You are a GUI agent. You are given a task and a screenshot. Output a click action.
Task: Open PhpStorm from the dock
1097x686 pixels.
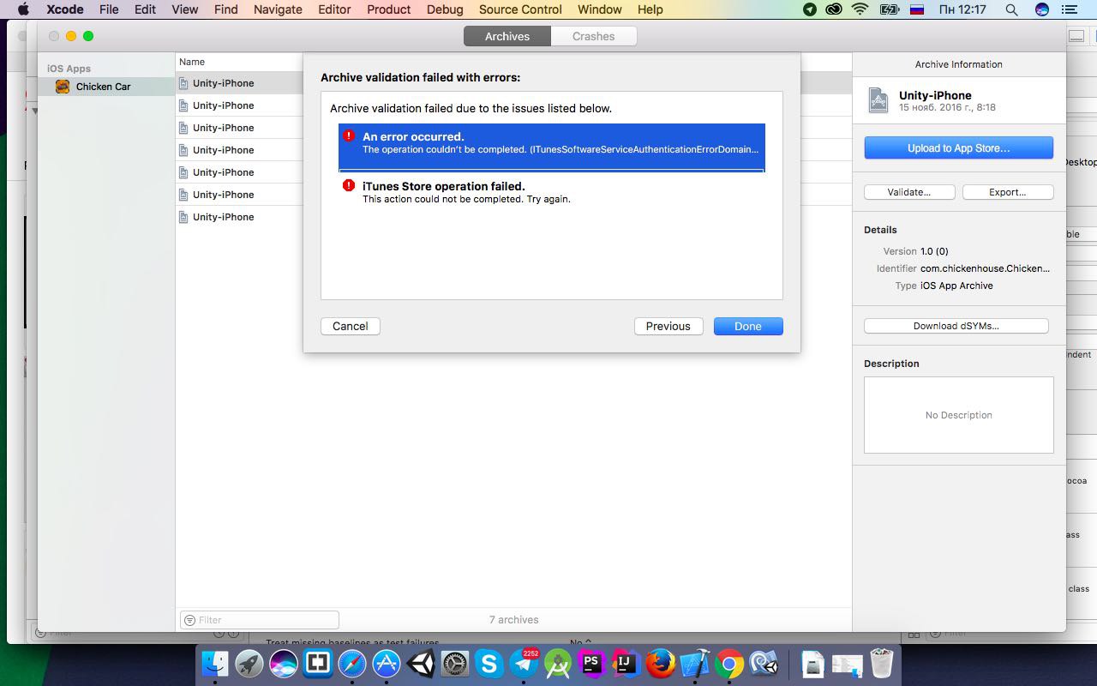591,664
